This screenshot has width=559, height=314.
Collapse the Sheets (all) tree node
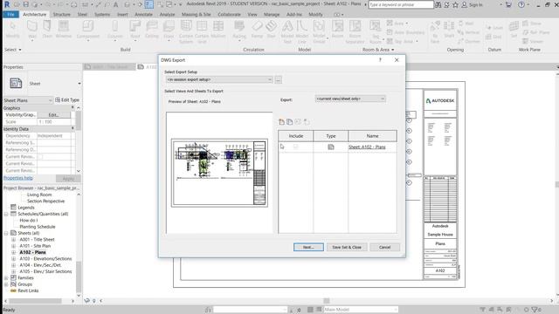pos(6,233)
